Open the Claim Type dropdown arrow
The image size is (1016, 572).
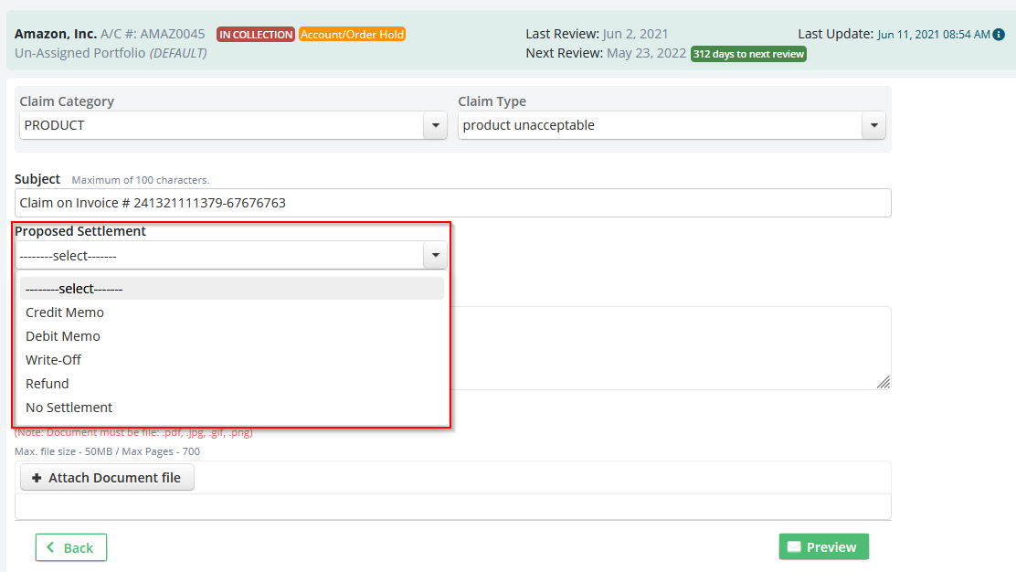(874, 125)
